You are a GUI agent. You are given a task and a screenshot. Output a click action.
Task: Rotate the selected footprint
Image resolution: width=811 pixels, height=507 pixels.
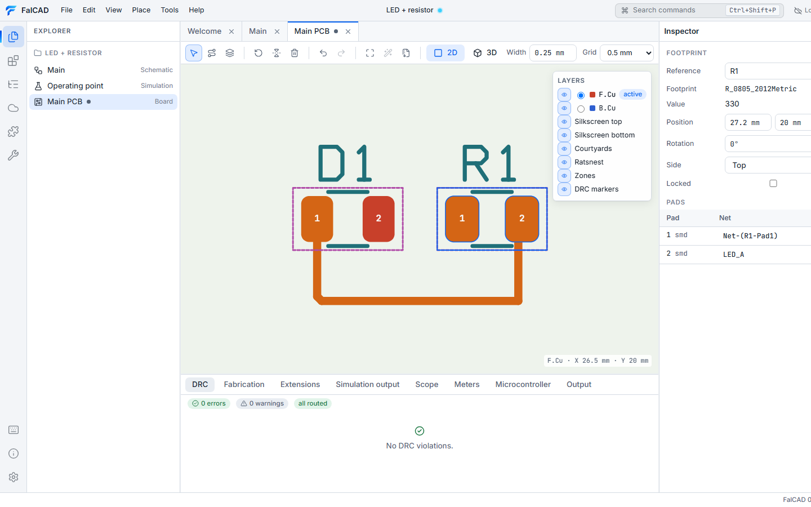tap(259, 53)
